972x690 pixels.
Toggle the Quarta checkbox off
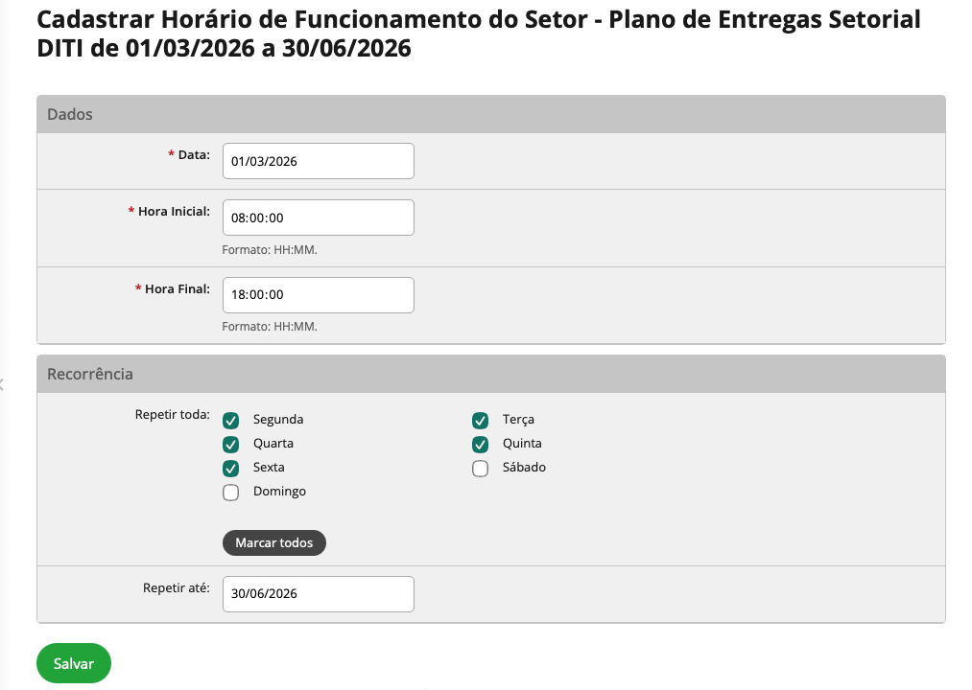[230, 444]
